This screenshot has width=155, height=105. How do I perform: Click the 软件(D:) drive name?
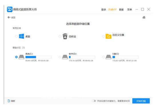point(73,54)
